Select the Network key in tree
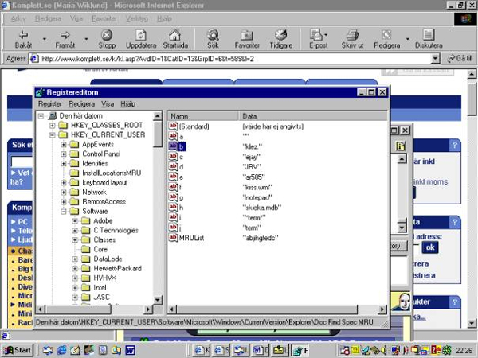 [94, 192]
